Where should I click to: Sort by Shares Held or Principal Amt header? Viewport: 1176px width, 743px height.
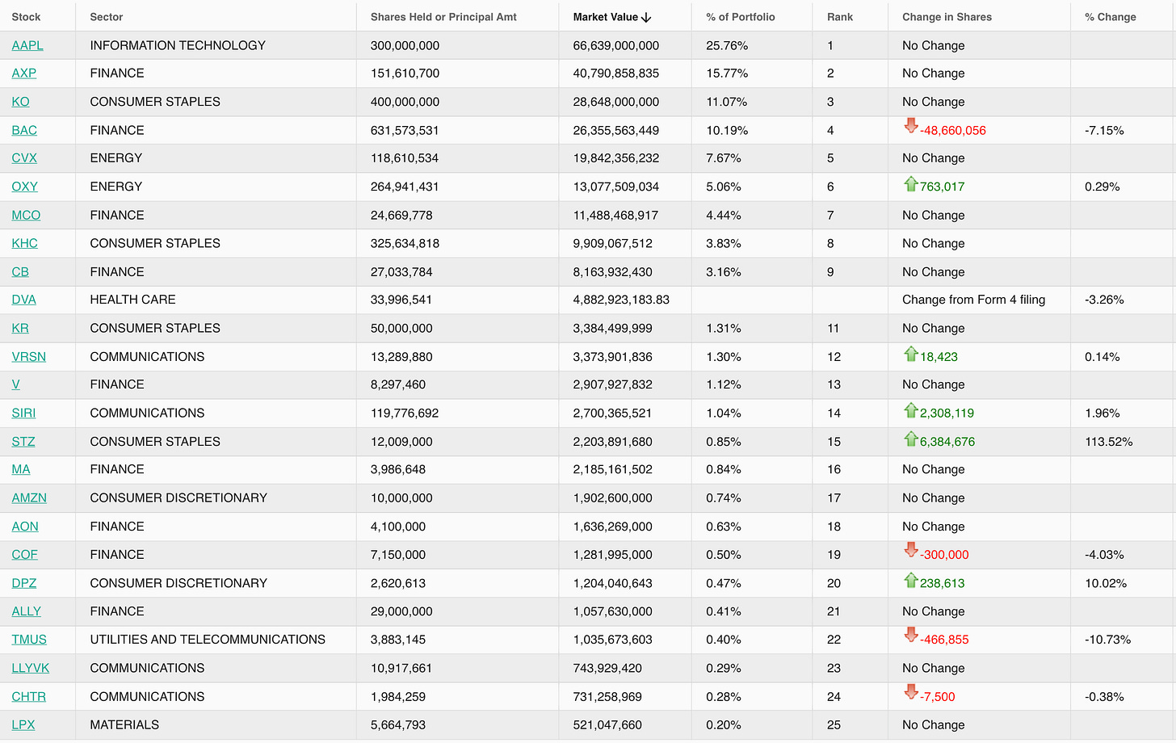tap(443, 17)
